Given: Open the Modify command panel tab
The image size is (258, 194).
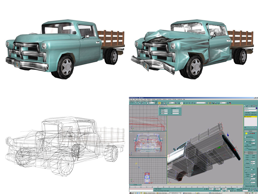Looking at the screenshot, I should (x=247, y=106).
